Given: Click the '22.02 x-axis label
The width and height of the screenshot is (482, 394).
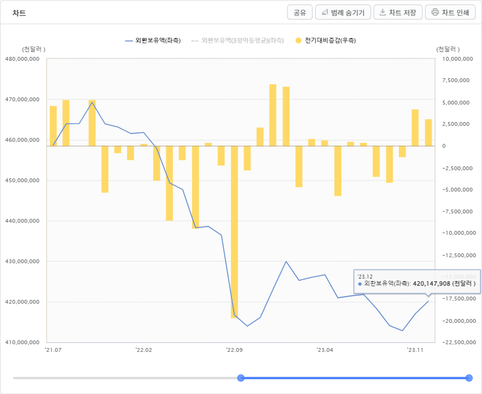Looking at the screenshot, I should [x=143, y=350].
